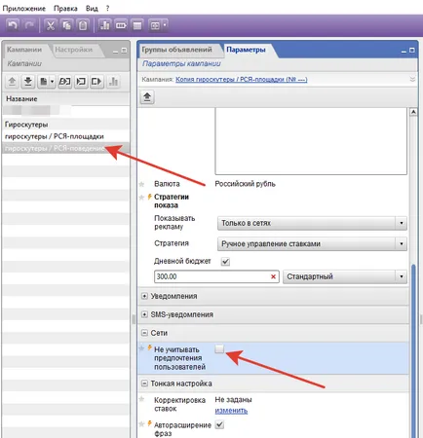Screen dimensions: 423x438
Task: Click the Undo icon in the purple toolbar
Action: 13,25
